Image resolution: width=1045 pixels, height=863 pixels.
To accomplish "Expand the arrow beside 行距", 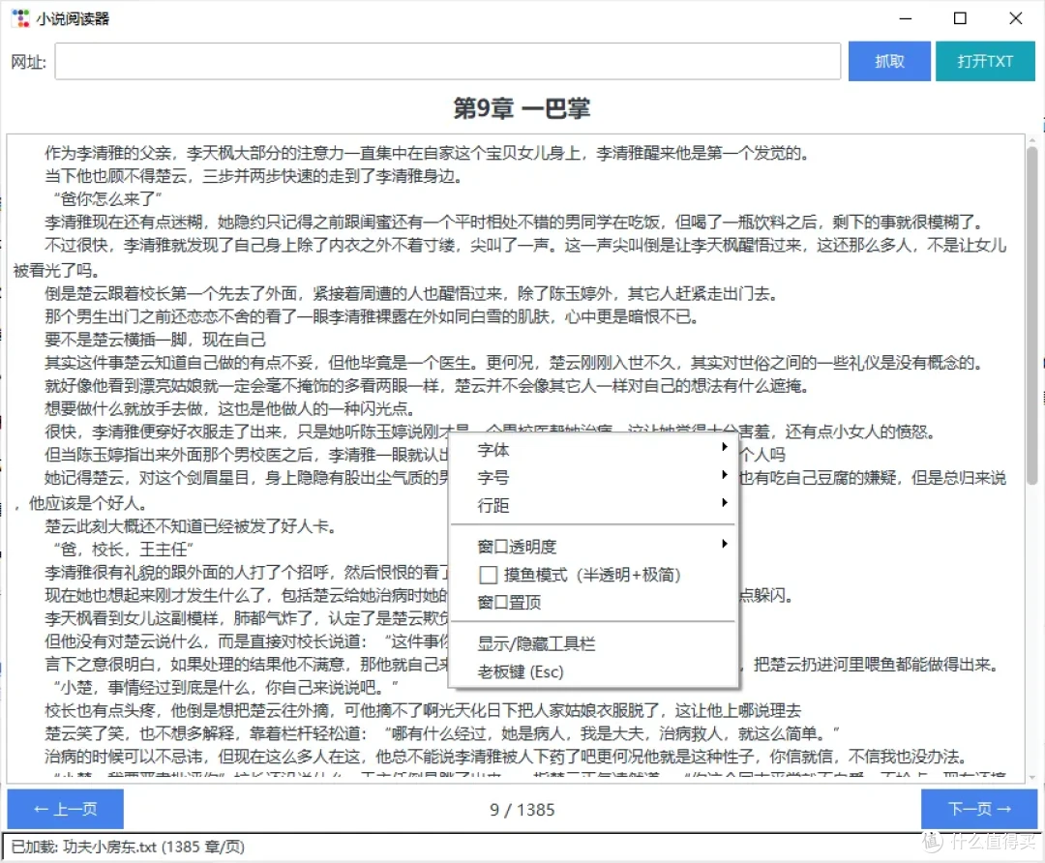I will [725, 502].
